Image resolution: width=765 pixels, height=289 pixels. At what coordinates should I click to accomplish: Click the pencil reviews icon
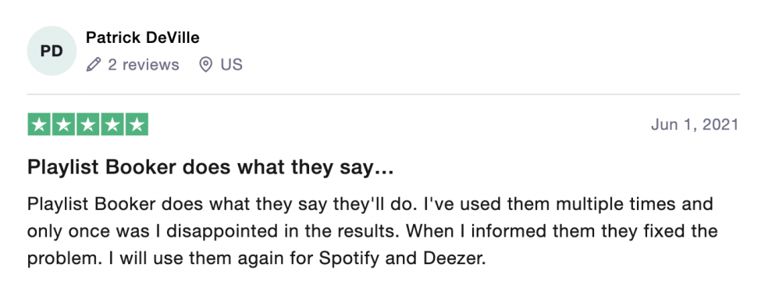coord(93,64)
